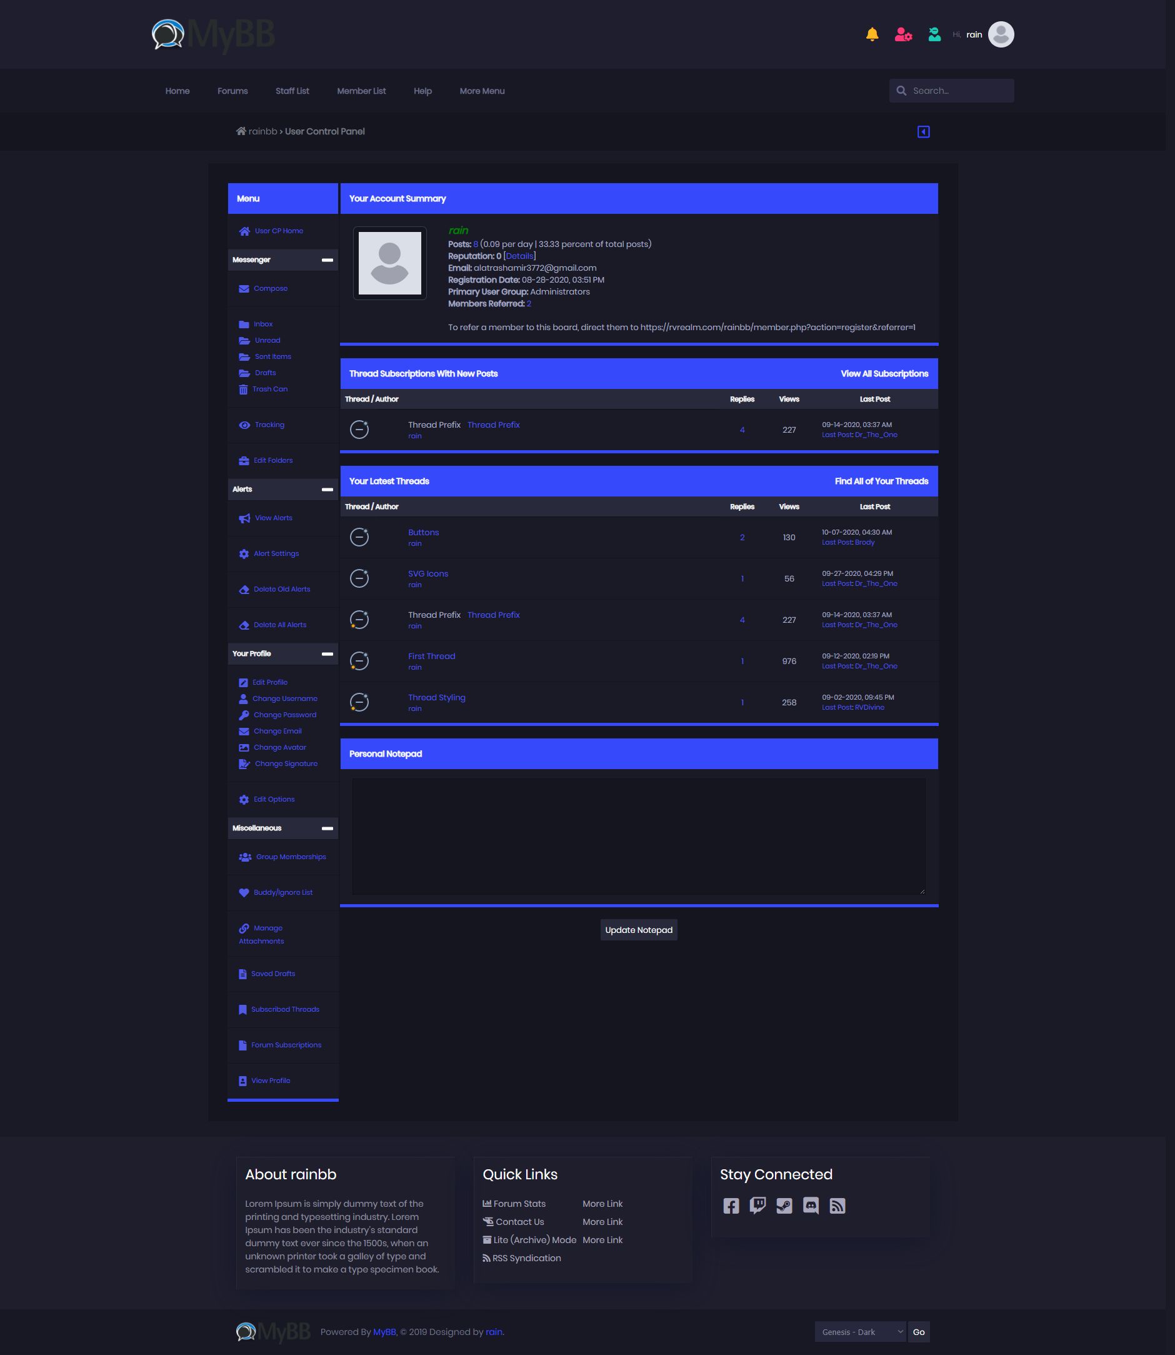Open Find All of Your Threads link

pyautogui.click(x=881, y=481)
